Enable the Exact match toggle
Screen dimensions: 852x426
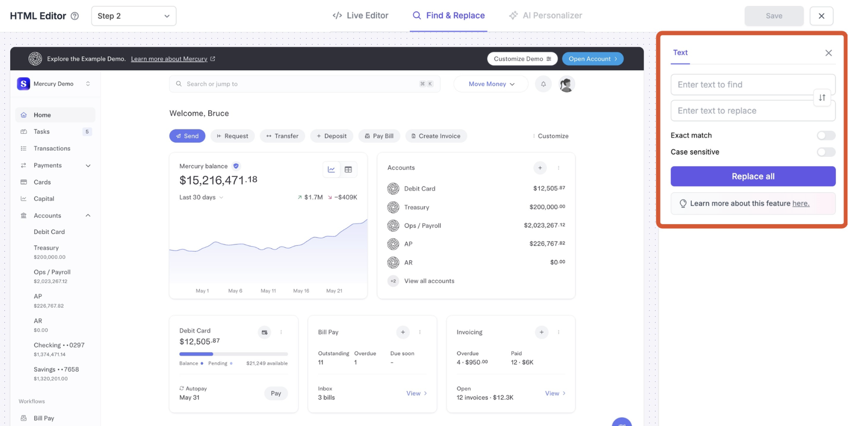[x=825, y=136]
